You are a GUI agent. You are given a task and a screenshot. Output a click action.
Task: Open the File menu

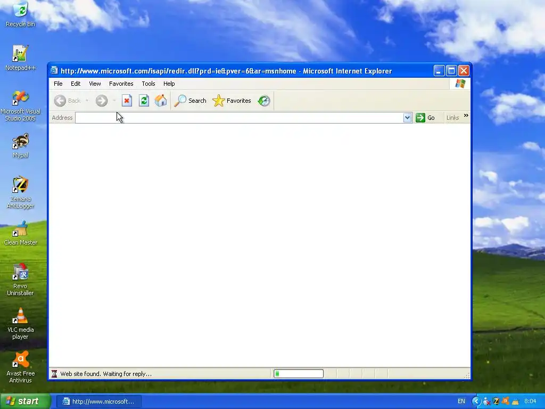pyautogui.click(x=58, y=84)
